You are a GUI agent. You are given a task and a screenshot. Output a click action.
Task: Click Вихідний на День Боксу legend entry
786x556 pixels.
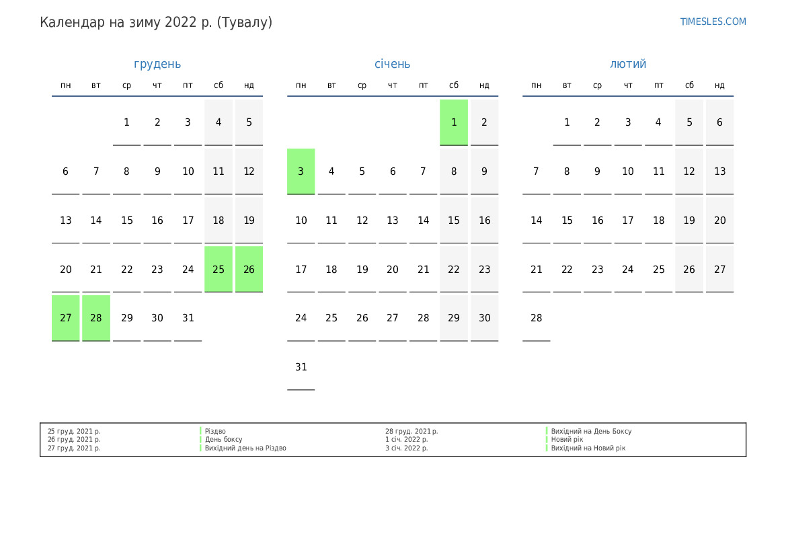[591, 431]
